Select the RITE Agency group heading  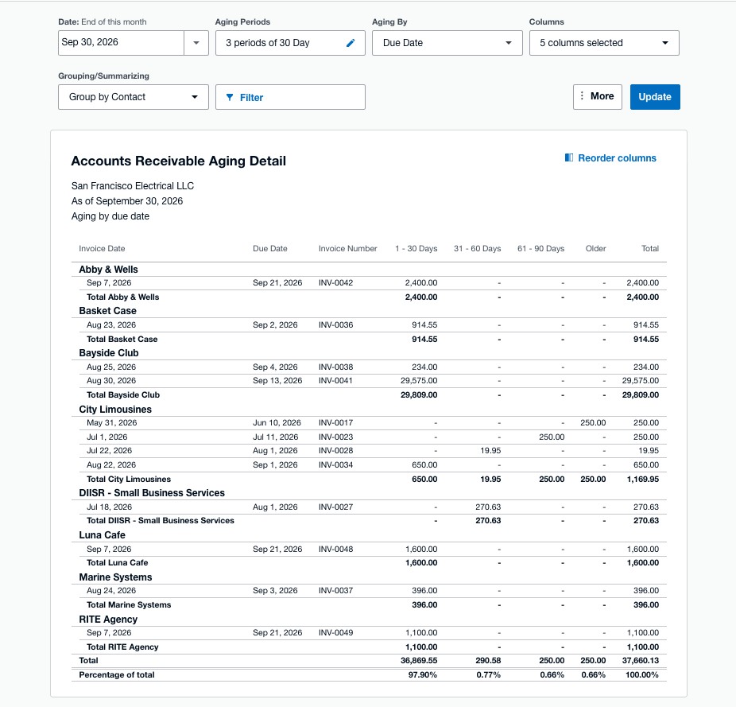[108, 620]
